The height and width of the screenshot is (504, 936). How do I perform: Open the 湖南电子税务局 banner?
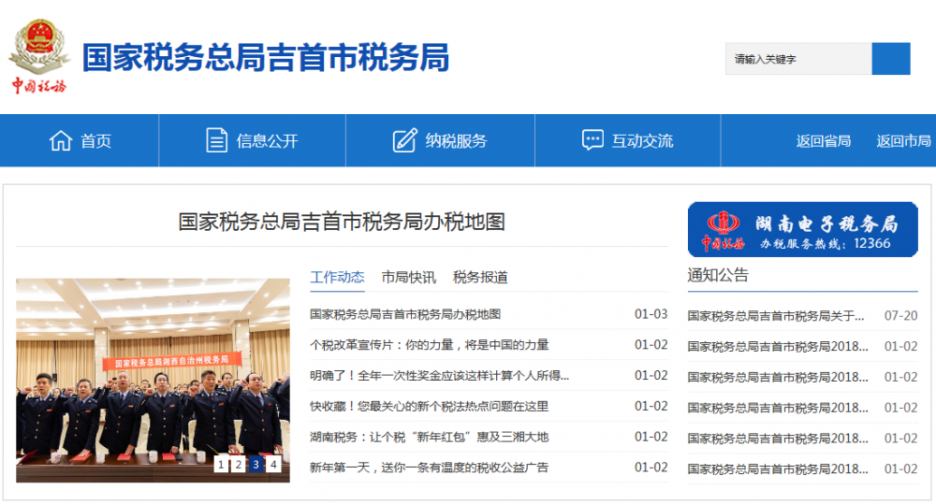(802, 230)
